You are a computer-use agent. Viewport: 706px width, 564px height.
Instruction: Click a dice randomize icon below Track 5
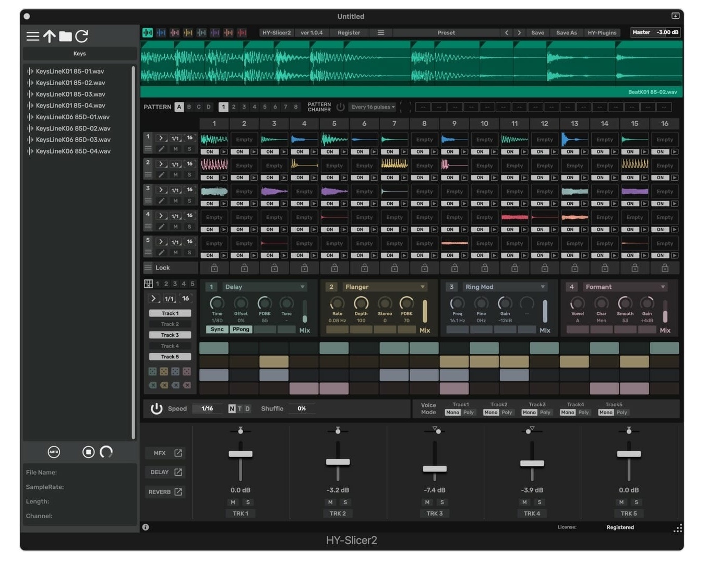coord(153,371)
